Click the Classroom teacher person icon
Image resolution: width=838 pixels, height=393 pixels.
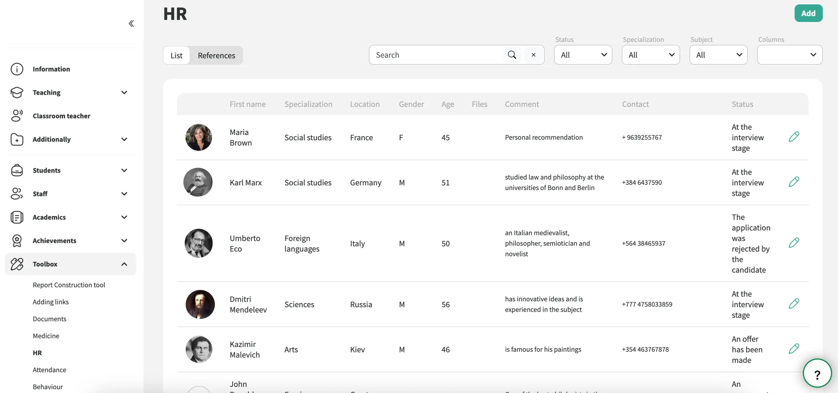(x=17, y=116)
